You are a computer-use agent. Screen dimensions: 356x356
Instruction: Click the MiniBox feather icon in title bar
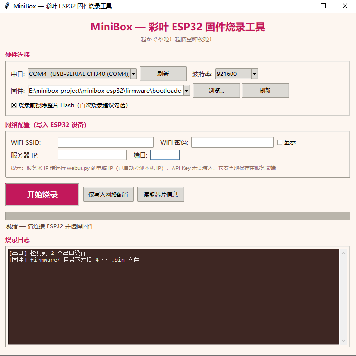click(7, 6)
